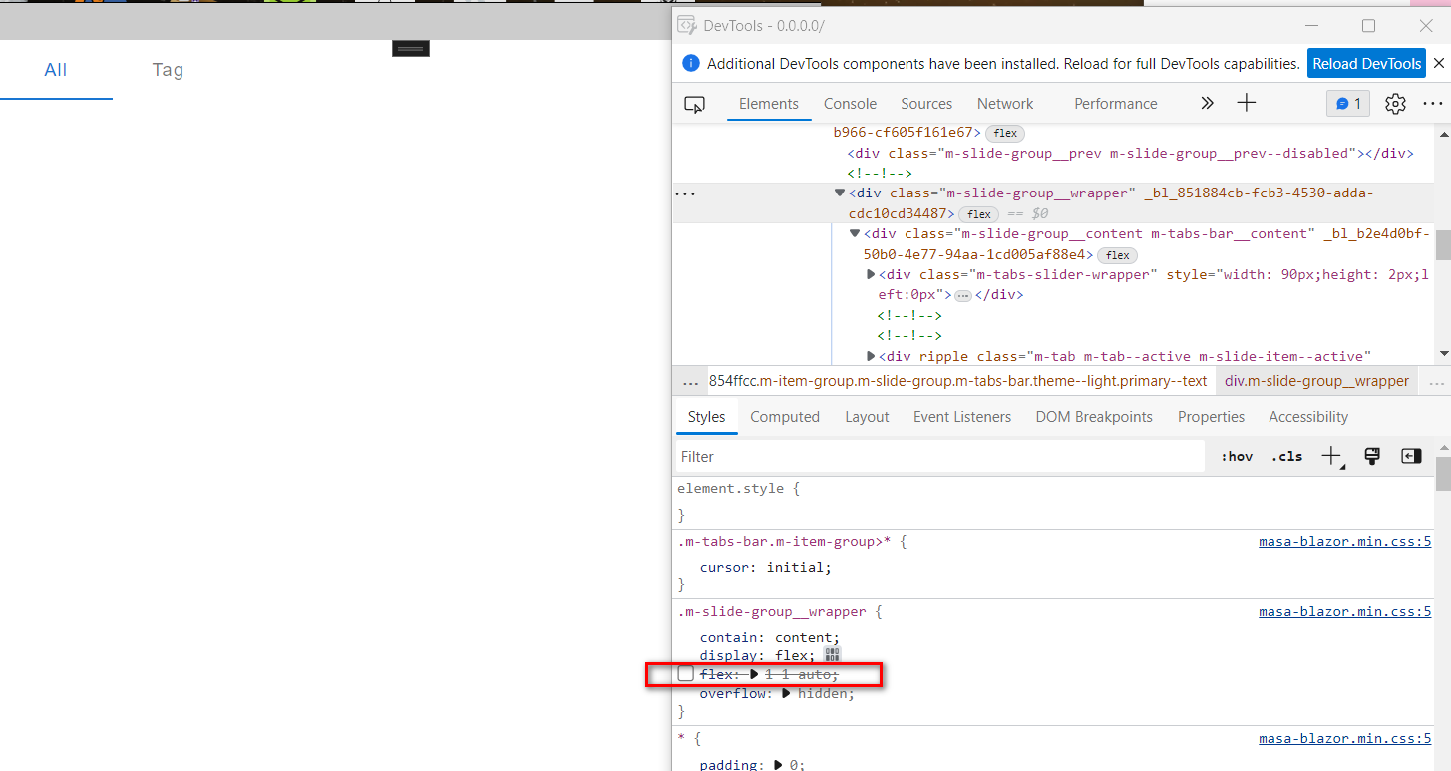Enable the flex: 1 1 auto checkbox
The image size is (1451, 771).
tap(685, 673)
